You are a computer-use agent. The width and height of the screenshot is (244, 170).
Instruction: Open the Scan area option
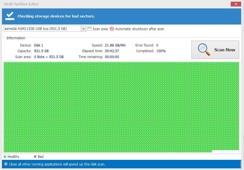coord(100,29)
